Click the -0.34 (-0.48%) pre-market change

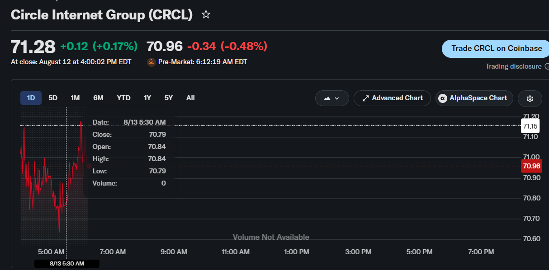(x=227, y=46)
